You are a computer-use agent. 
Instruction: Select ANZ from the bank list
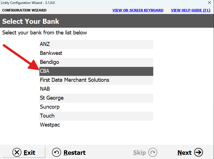point(96,44)
